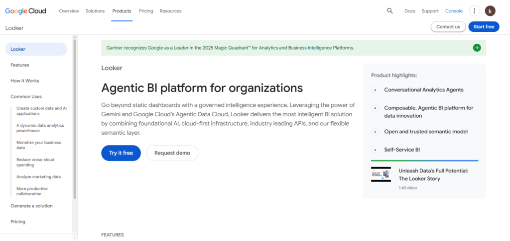Screen dimensions: 510x241
Task: Go to Support link
Action: click(x=430, y=11)
